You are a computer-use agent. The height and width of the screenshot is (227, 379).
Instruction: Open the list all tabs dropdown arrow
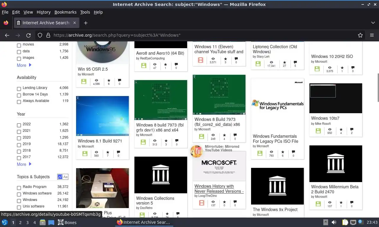[373, 23]
